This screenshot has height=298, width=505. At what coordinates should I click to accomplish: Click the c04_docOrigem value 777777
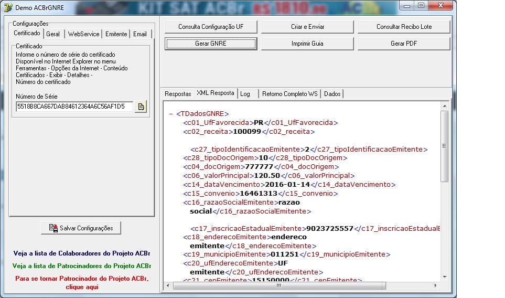pos(259,166)
